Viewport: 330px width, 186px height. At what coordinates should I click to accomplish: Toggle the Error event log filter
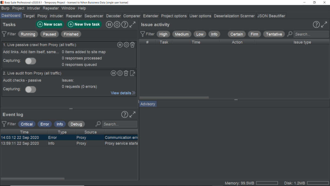pyautogui.click(x=45, y=124)
